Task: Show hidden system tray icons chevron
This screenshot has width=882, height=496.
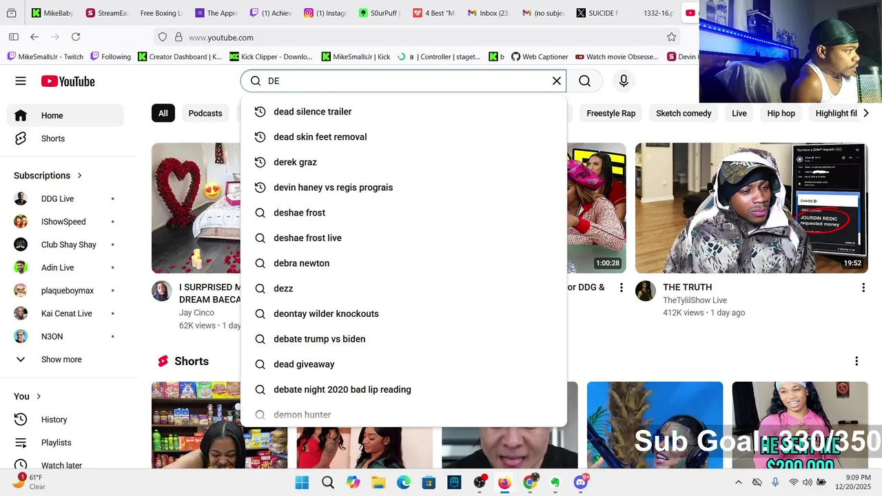Action: (x=739, y=482)
